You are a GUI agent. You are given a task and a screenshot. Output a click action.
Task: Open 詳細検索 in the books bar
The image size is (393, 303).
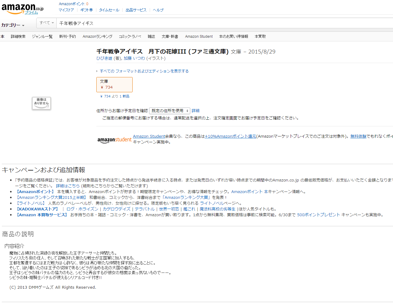(18, 37)
